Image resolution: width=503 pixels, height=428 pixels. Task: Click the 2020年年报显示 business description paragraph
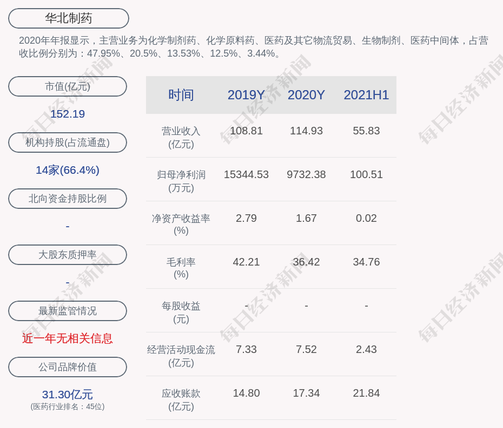(x=254, y=47)
